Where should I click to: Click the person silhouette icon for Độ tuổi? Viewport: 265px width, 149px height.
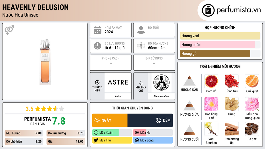click(x=141, y=30)
